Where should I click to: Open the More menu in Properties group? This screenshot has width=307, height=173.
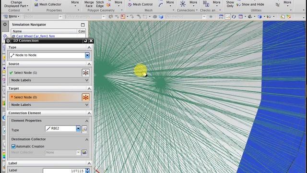(x=75, y=3)
